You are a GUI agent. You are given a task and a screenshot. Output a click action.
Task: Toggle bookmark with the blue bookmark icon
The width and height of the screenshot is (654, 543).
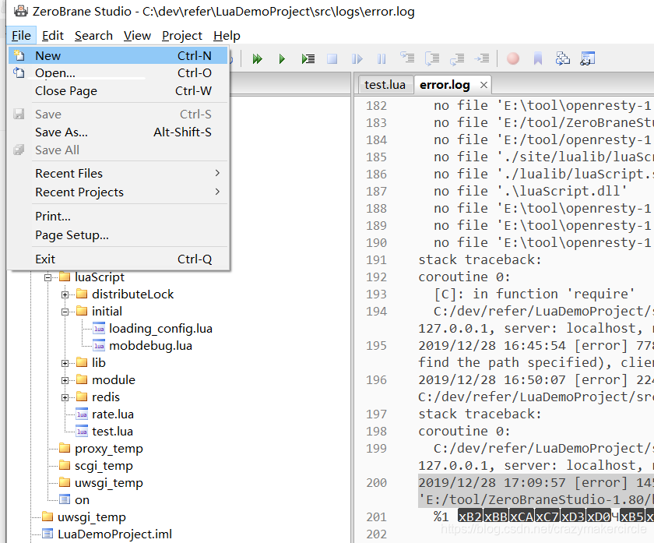coord(538,58)
